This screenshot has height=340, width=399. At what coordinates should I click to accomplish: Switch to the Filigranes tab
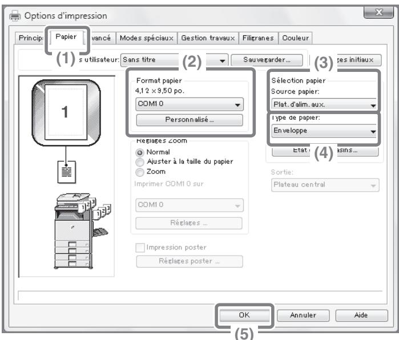click(x=258, y=38)
